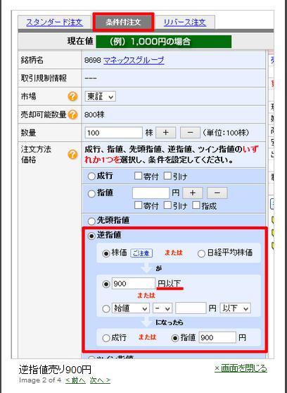Viewport: 287px width, 393px height.
Task: Expand the 以下 comparison dropdown
Action: click(x=235, y=308)
